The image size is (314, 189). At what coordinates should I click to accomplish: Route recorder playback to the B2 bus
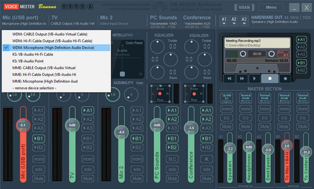coord(302,71)
